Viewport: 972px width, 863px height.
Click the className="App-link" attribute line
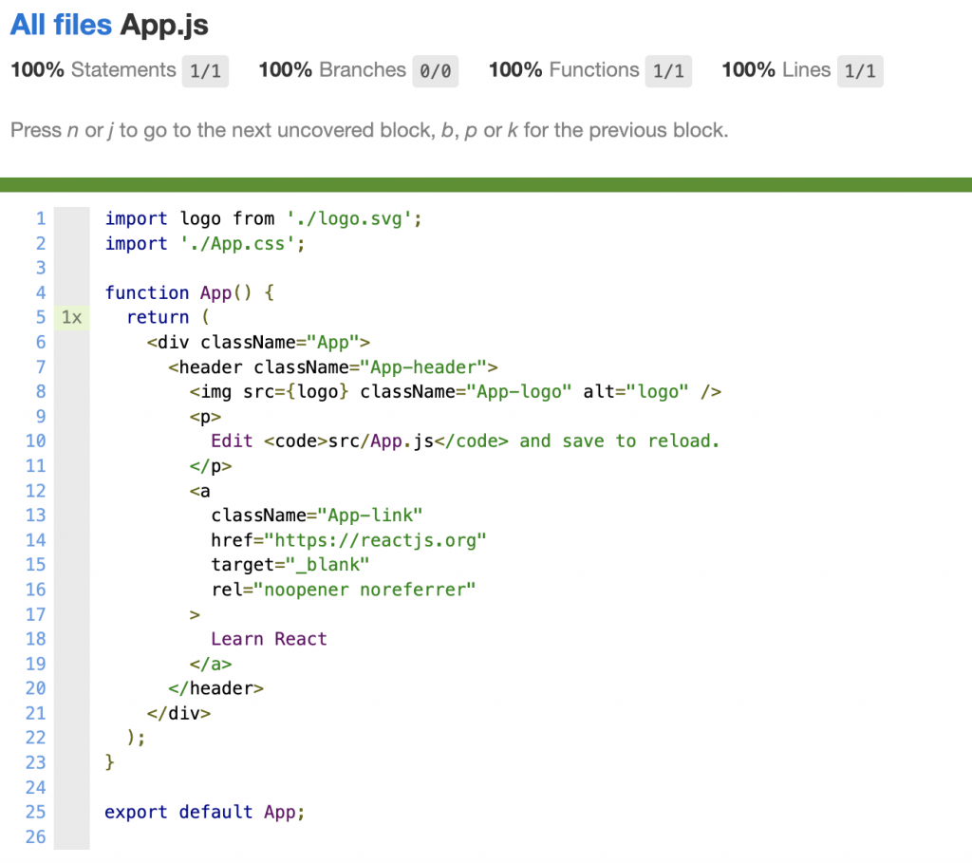pos(317,516)
